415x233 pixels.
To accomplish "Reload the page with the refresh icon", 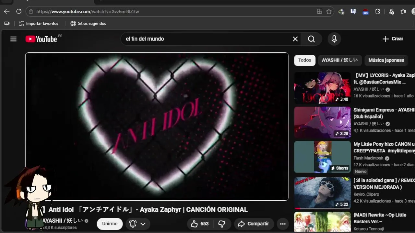I will click(19, 12).
